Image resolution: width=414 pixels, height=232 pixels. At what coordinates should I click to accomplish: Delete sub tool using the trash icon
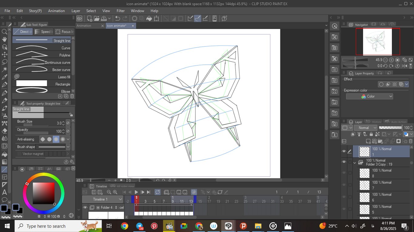[x=72, y=96]
